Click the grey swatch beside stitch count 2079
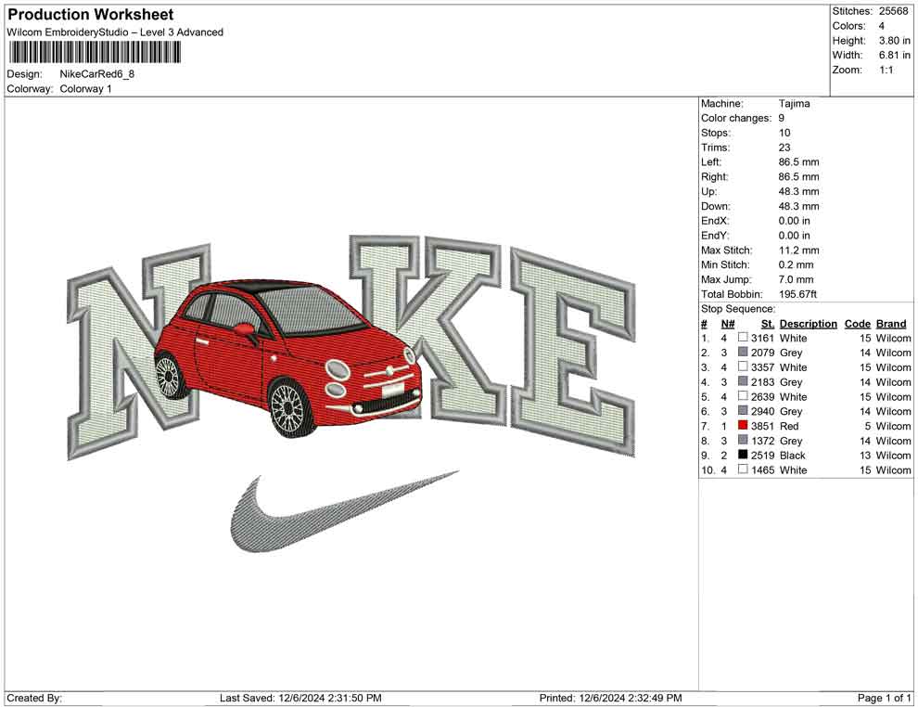Viewport: 918px width, 707px height. pyautogui.click(x=743, y=353)
